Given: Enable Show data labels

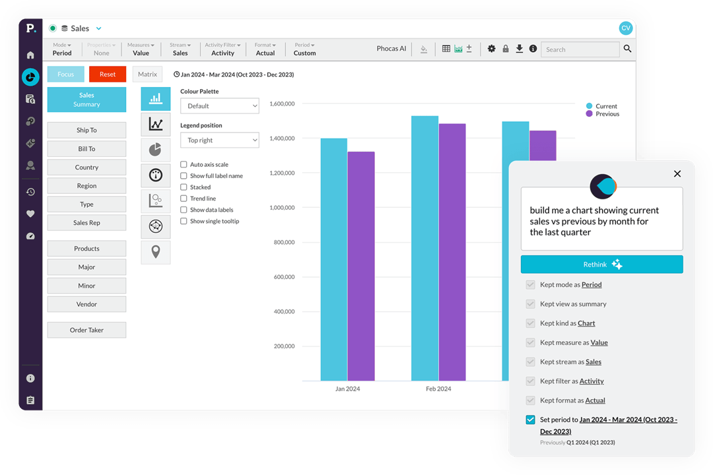Looking at the screenshot, I should point(183,210).
